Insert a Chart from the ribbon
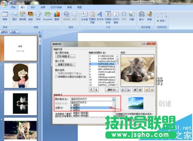 57,16
